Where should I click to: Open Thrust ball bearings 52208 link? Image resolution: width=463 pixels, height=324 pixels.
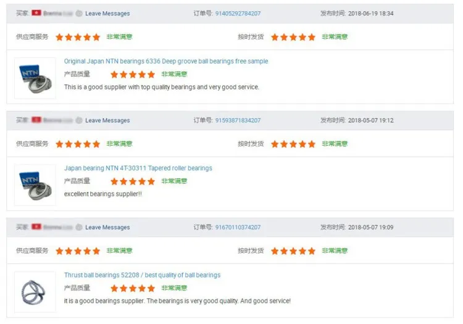click(x=142, y=275)
